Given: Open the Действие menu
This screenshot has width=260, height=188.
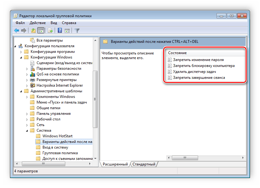Looking at the screenshot, I should click(37, 23).
